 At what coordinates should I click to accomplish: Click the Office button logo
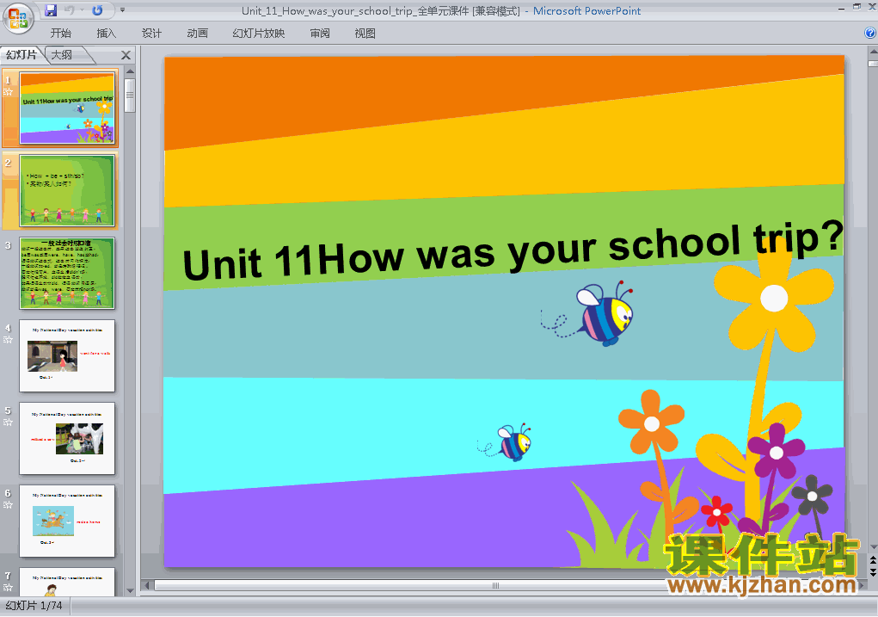click(x=18, y=18)
